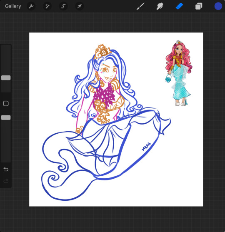Open the blue active color picker
Viewport: 225px width, 232px height.
pyautogui.click(x=218, y=6)
